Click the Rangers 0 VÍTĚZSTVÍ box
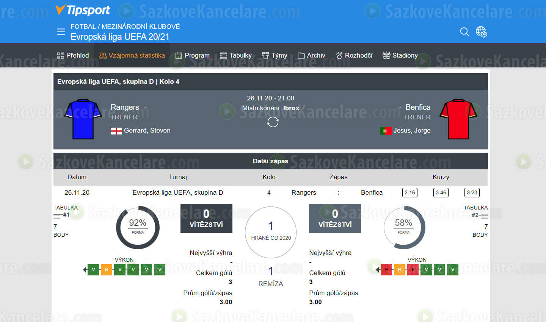 [206, 218]
